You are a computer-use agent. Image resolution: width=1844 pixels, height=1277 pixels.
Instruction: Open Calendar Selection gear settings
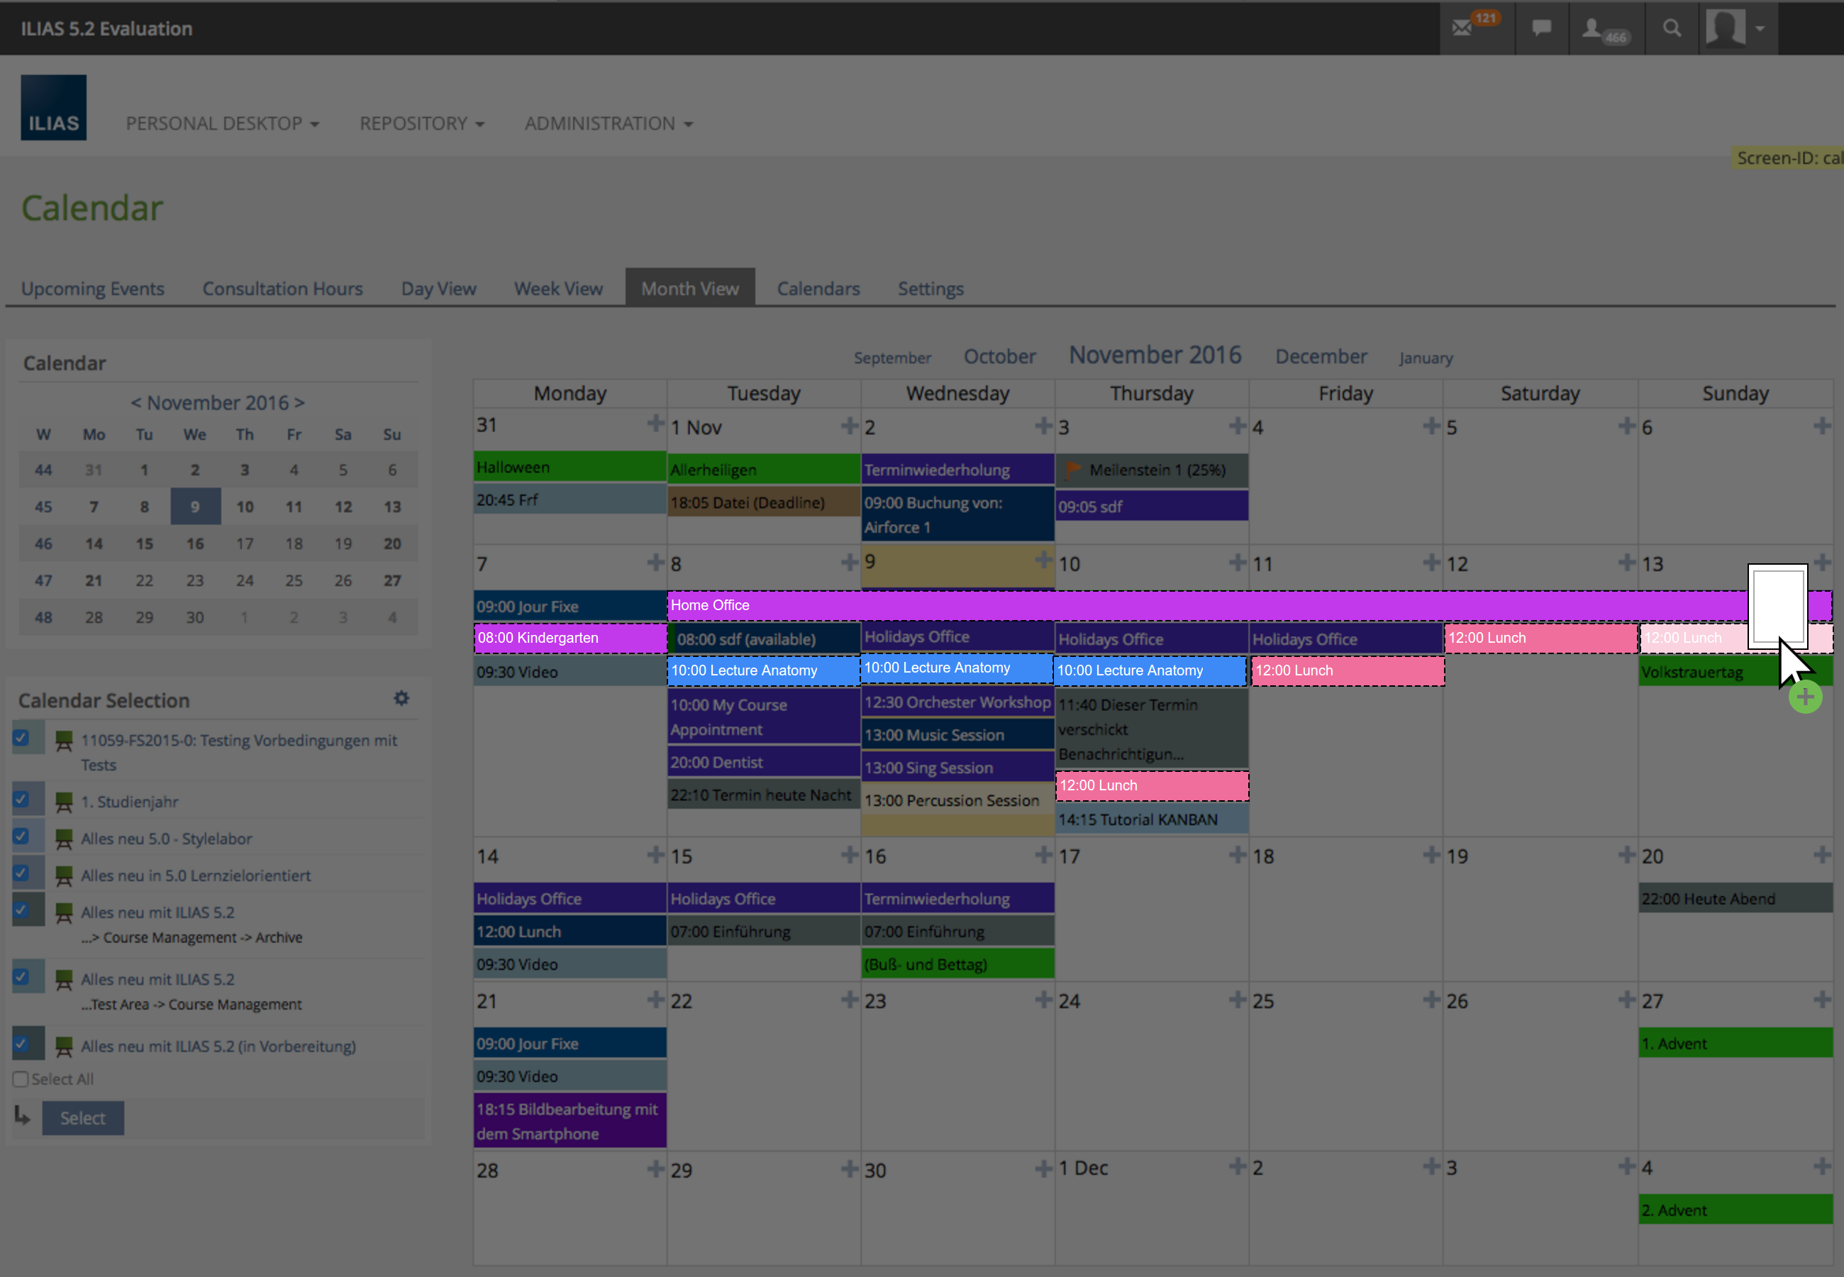[401, 699]
